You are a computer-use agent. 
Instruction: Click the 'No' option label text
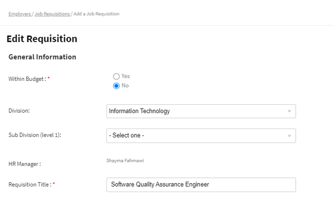pyautogui.click(x=125, y=85)
